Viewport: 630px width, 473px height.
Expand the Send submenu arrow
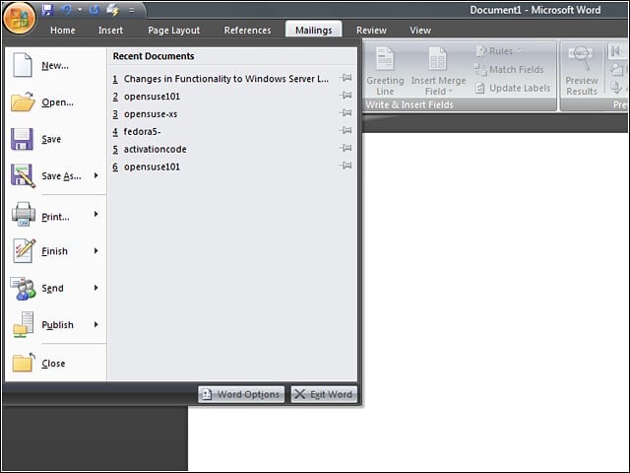[x=96, y=288]
